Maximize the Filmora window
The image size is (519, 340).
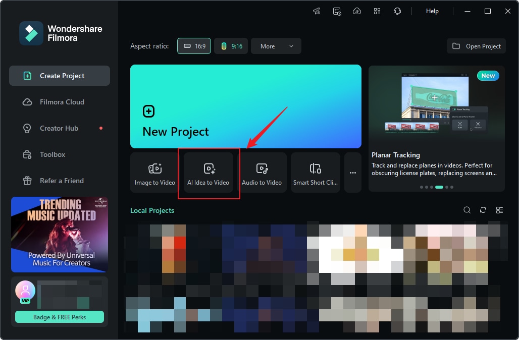pyautogui.click(x=488, y=11)
